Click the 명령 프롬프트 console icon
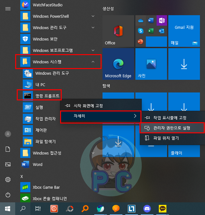 point(28,96)
